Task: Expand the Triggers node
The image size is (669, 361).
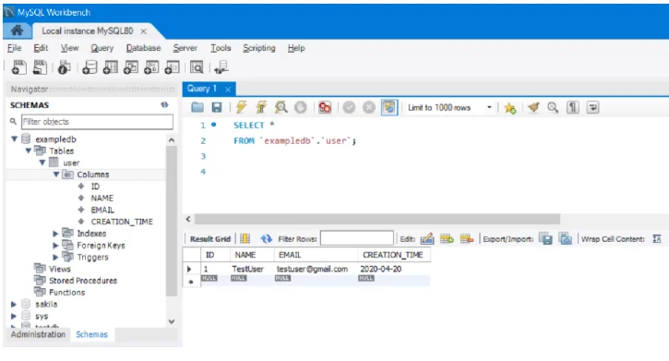Action: click(x=55, y=258)
